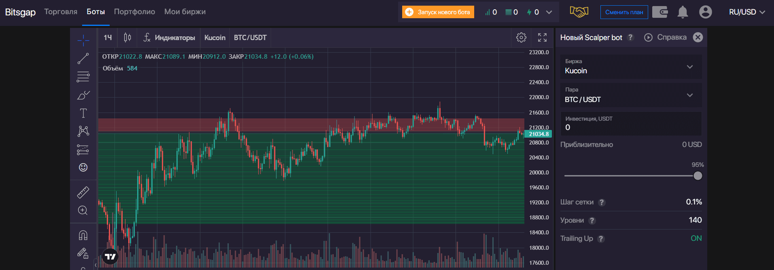
Task: Click the gold handshake referral icon
Action: [x=579, y=12]
